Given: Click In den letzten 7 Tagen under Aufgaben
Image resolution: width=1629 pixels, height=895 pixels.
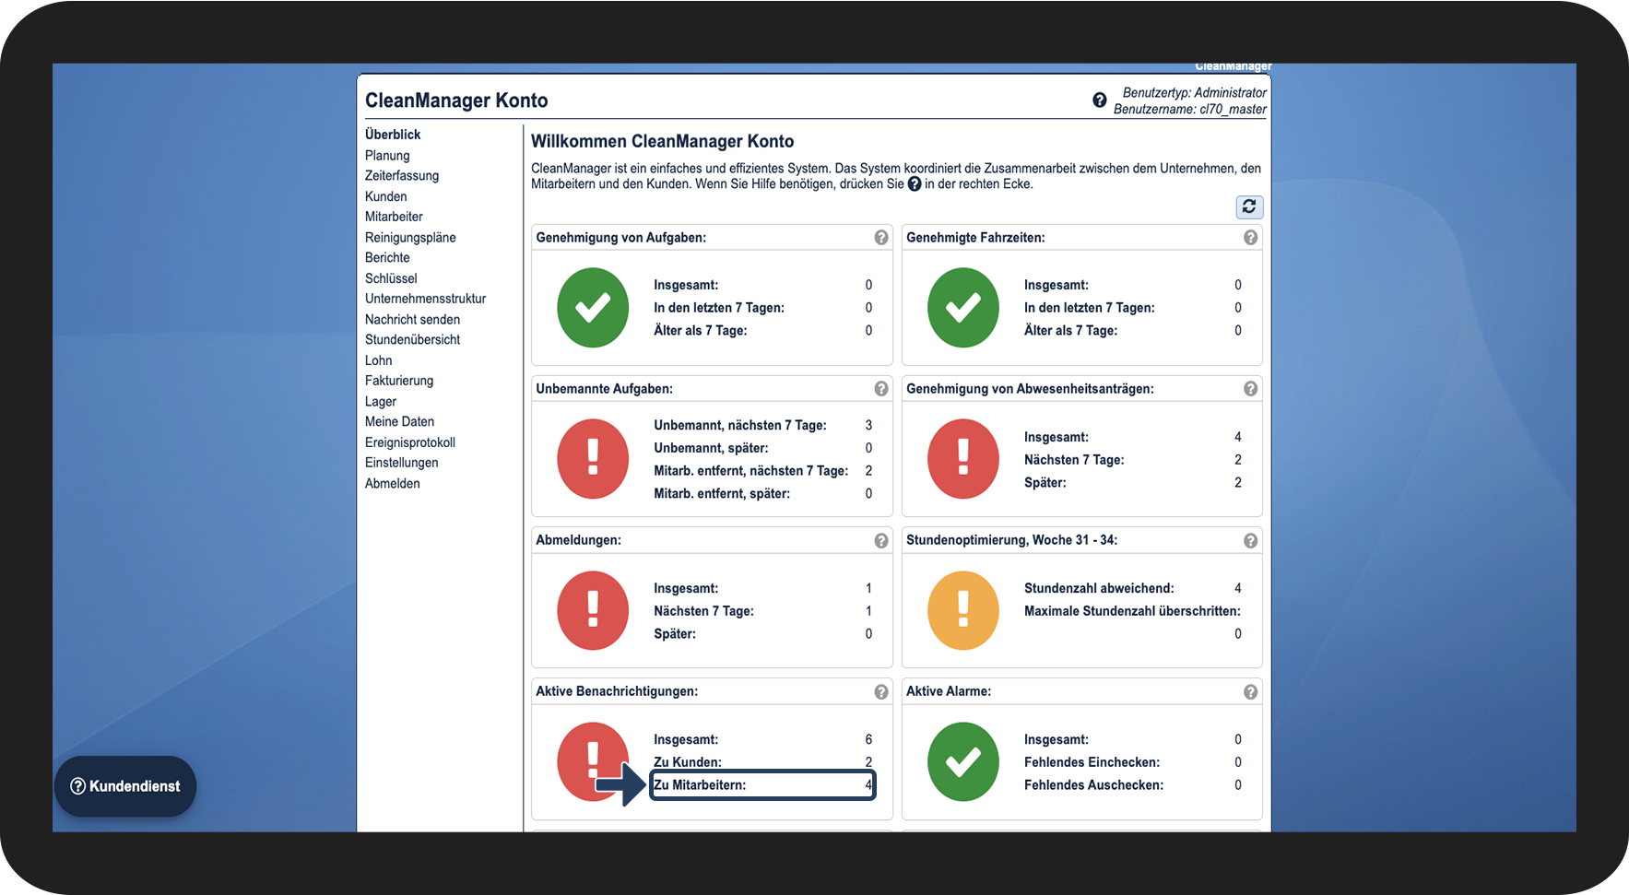Looking at the screenshot, I should [762, 308].
